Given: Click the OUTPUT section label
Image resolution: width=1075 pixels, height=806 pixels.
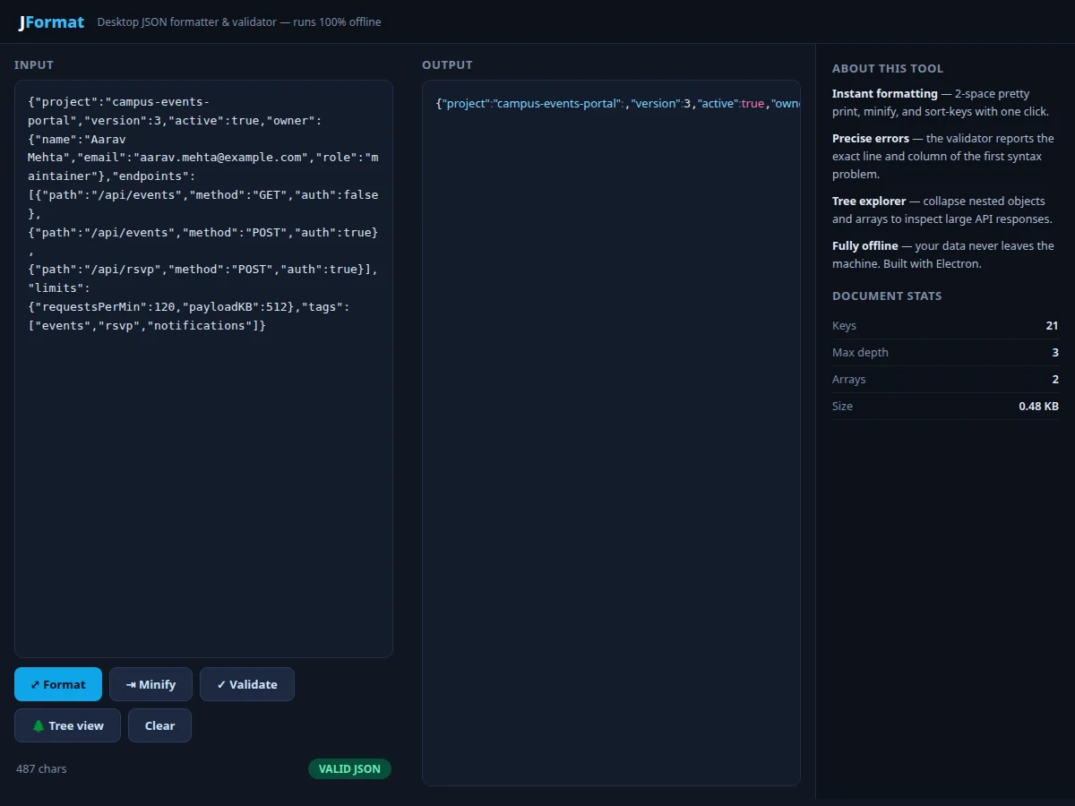Looking at the screenshot, I should (x=447, y=65).
